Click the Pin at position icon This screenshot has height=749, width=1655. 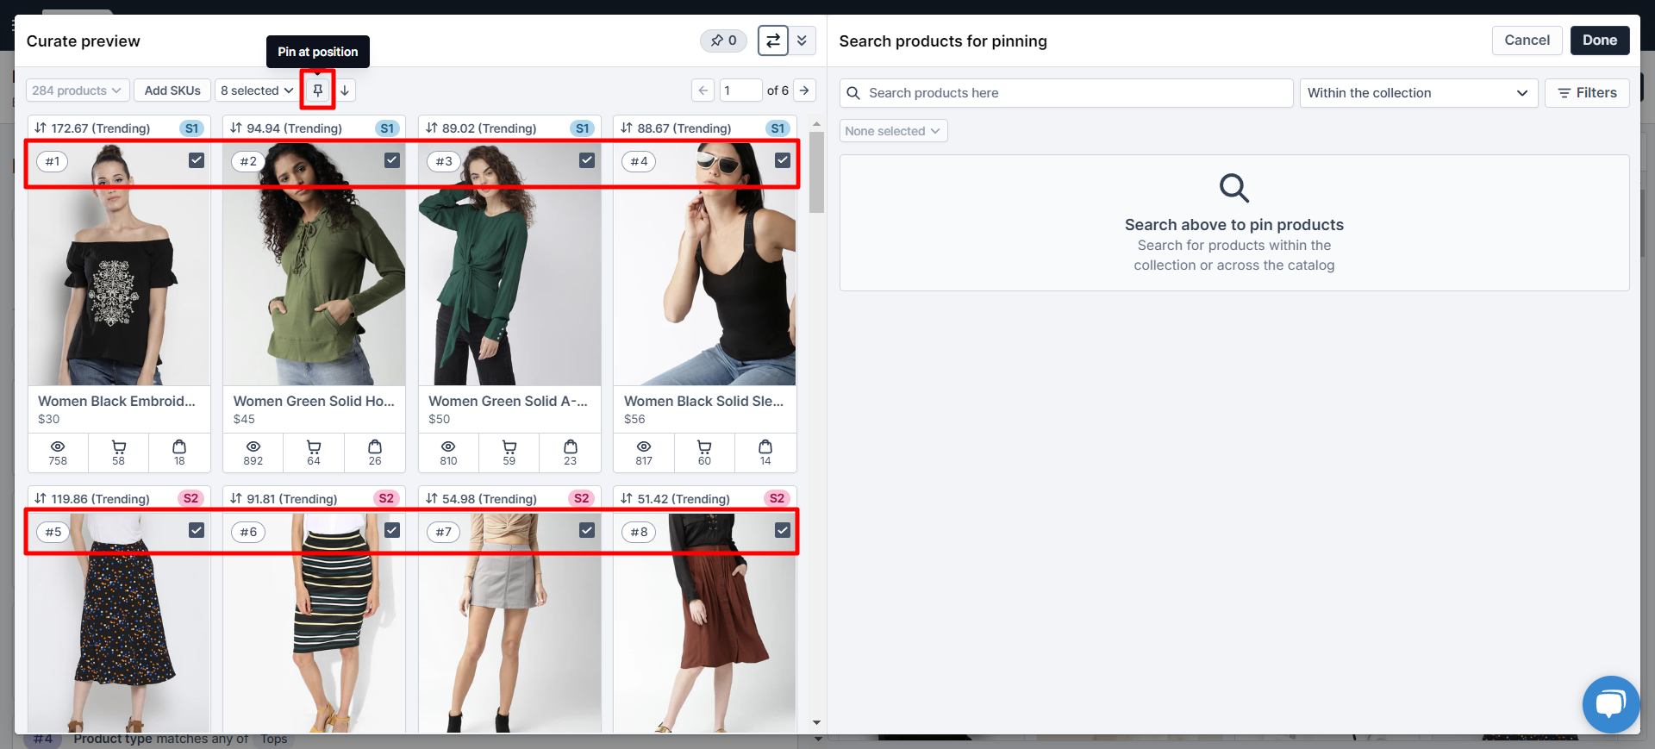tap(318, 91)
